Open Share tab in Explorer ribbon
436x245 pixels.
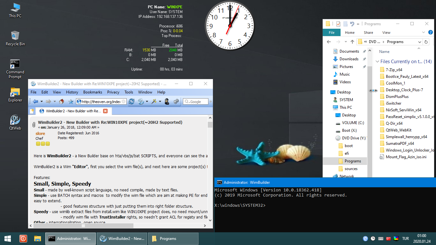pos(368,33)
